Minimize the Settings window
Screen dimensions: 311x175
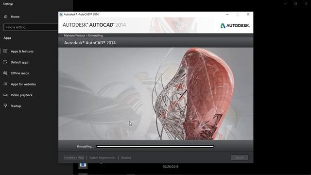pos(285,4)
